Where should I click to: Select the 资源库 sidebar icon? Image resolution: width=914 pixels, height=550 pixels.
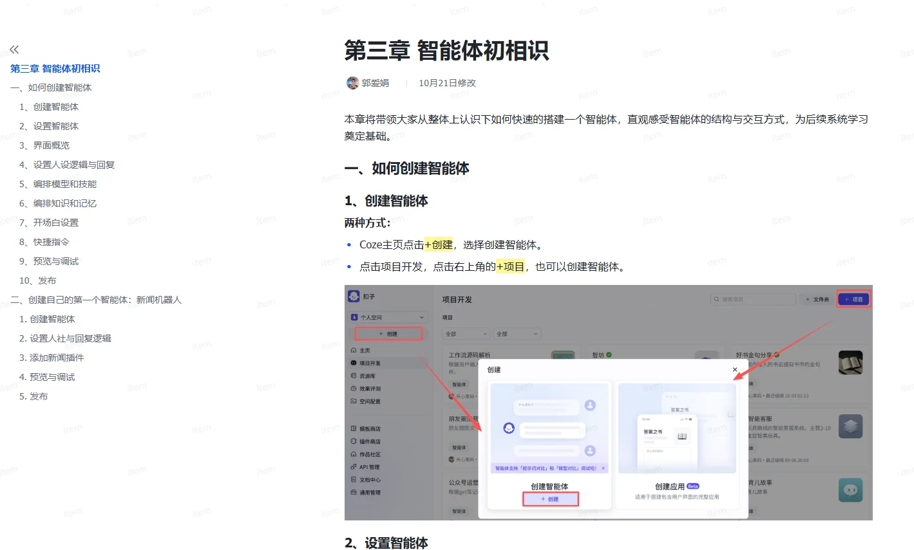353,375
